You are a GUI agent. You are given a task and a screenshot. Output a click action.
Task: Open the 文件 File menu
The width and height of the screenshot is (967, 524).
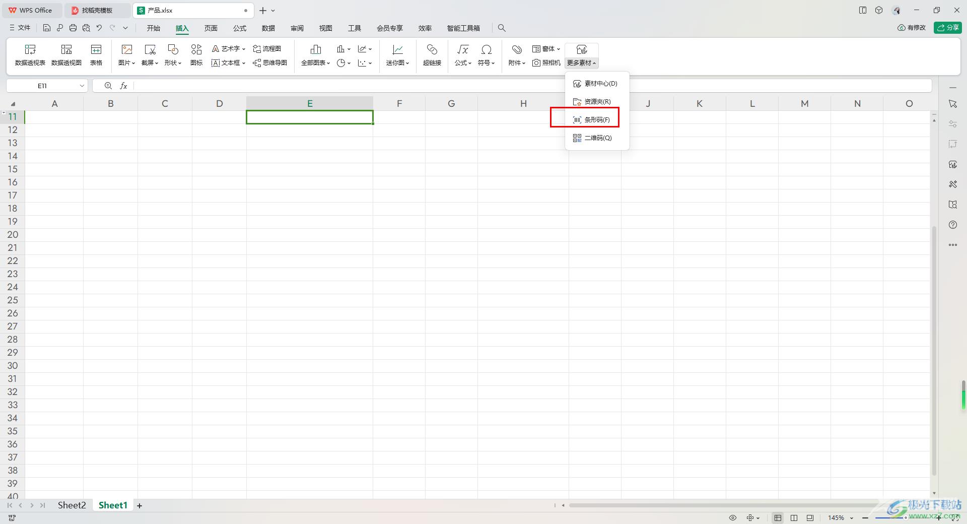point(20,28)
